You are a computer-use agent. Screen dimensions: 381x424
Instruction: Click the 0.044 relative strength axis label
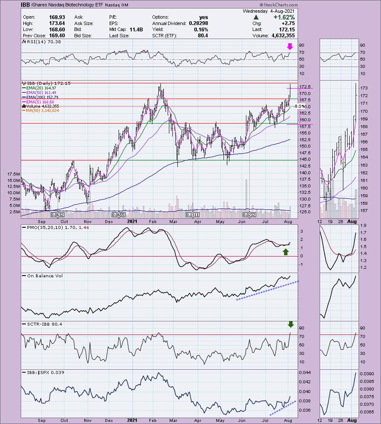point(304,372)
